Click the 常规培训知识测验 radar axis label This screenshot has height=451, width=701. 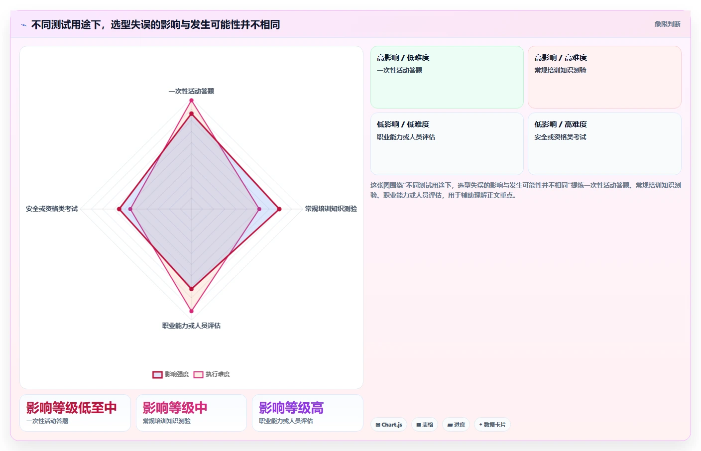click(x=331, y=209)
